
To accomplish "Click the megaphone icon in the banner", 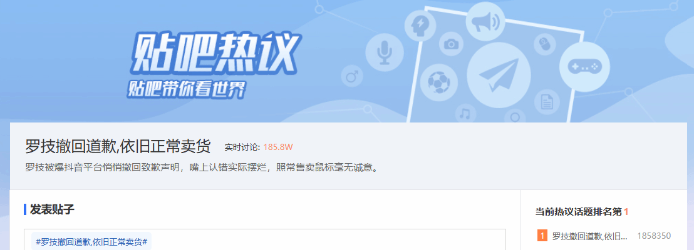I will [485, 22].
